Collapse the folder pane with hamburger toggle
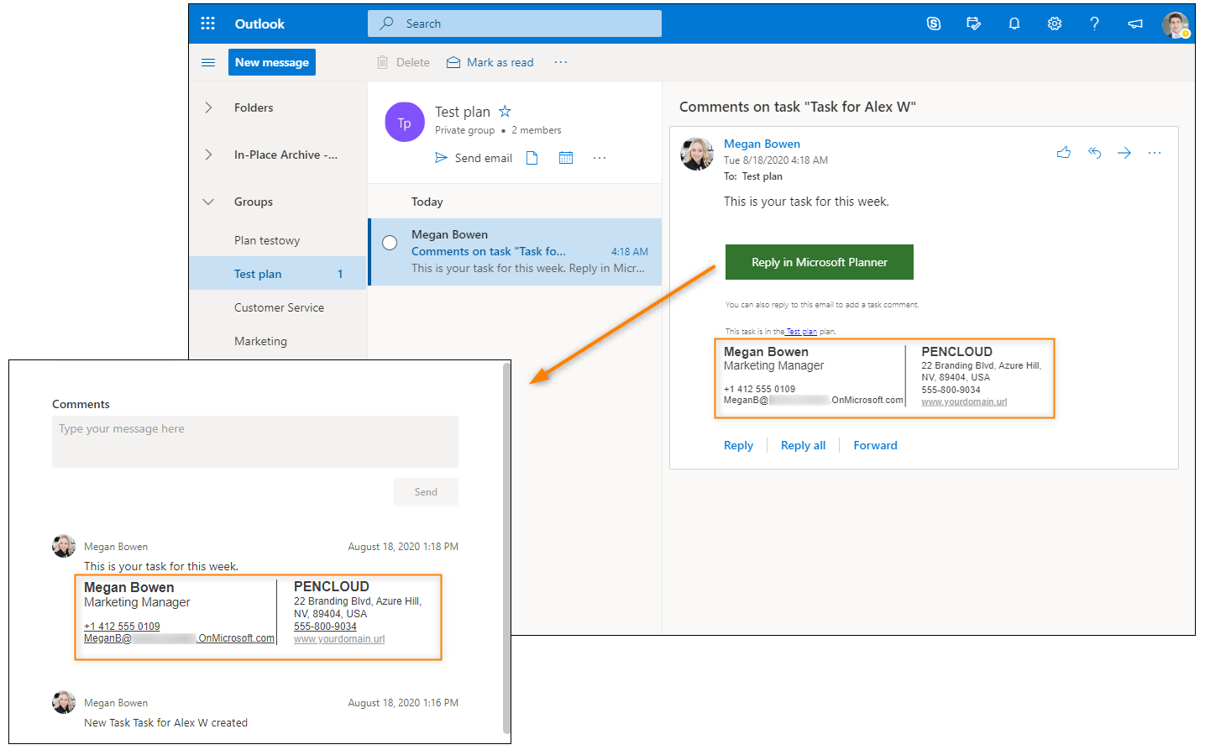This screenshot has height=750, width=1205. pos(207,61)
